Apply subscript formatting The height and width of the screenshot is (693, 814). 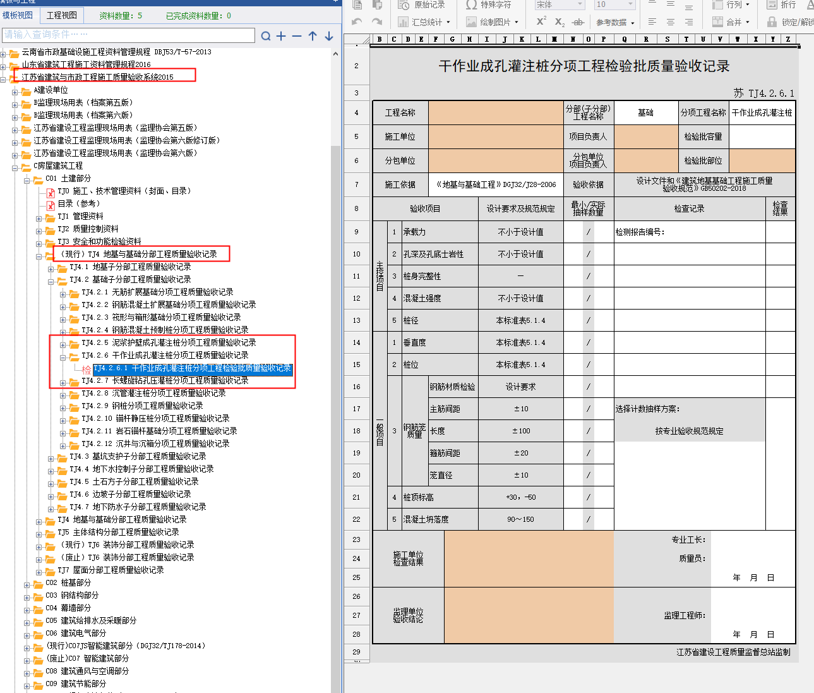point(560,22)
